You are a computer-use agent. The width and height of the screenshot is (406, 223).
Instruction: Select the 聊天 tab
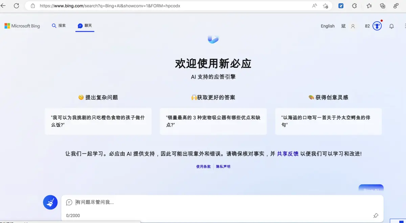[x=85, y=25]
